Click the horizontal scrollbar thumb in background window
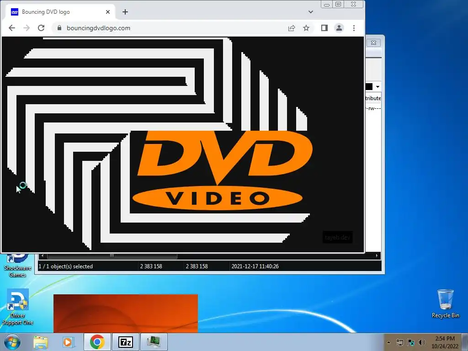468x351 pixels. tap(112, 256)
